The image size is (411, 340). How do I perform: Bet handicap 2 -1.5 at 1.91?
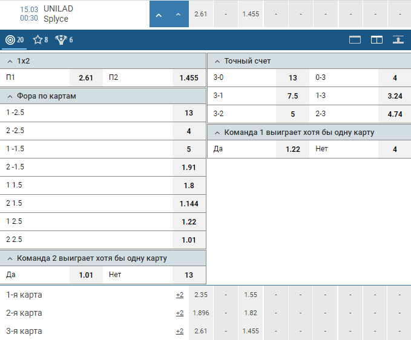point(189,167)
